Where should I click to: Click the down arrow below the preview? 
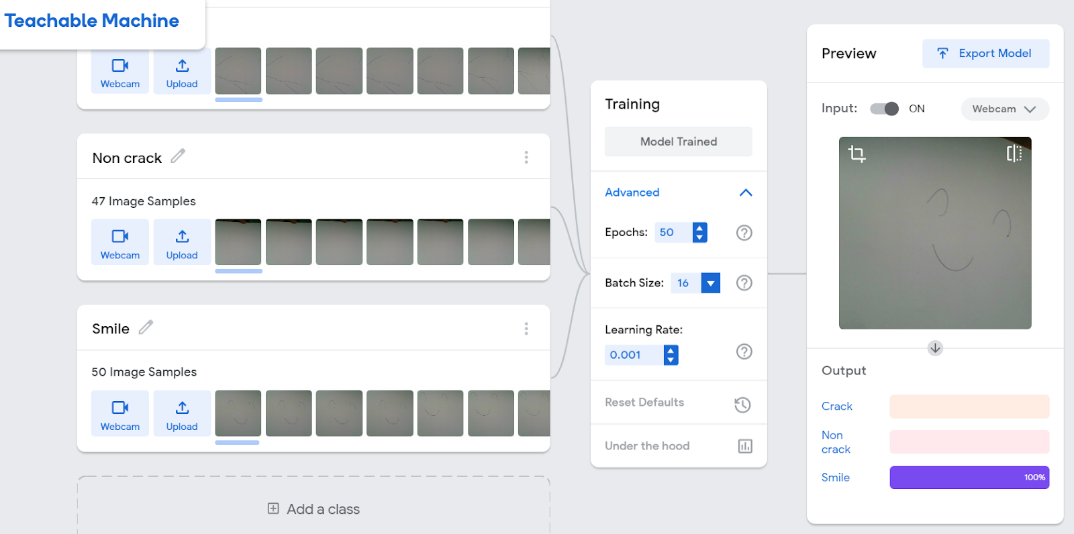pos(935,348)
